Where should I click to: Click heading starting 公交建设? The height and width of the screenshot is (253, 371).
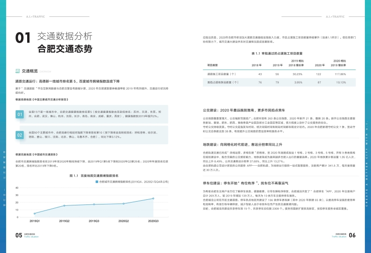pos(244,110)
